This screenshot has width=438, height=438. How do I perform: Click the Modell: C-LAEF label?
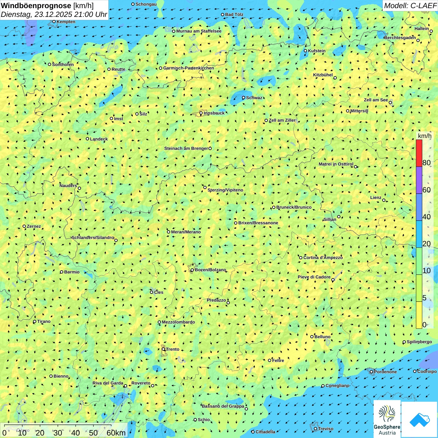[410, 5]
